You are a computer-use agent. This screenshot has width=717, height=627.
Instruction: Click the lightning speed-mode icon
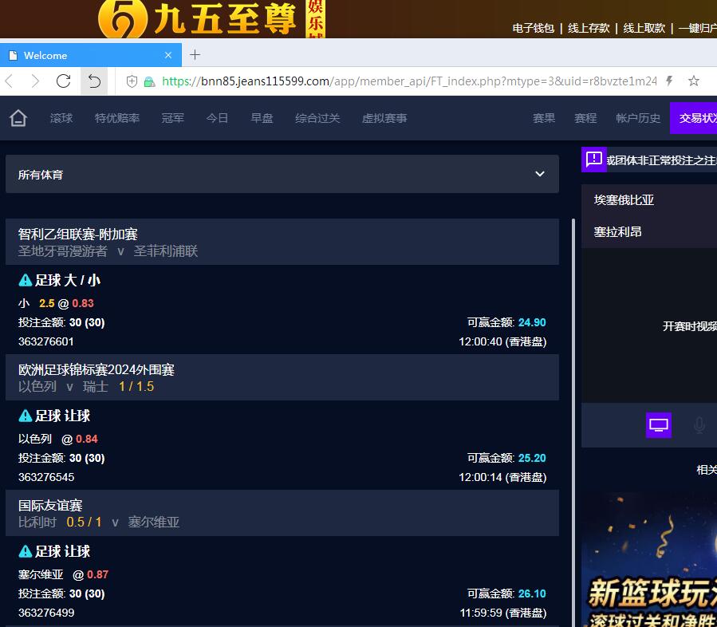pos(669,81)
